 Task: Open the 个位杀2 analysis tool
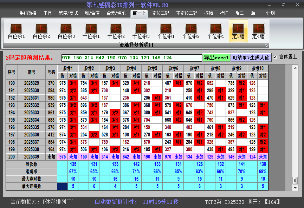(x=191, y=30)
